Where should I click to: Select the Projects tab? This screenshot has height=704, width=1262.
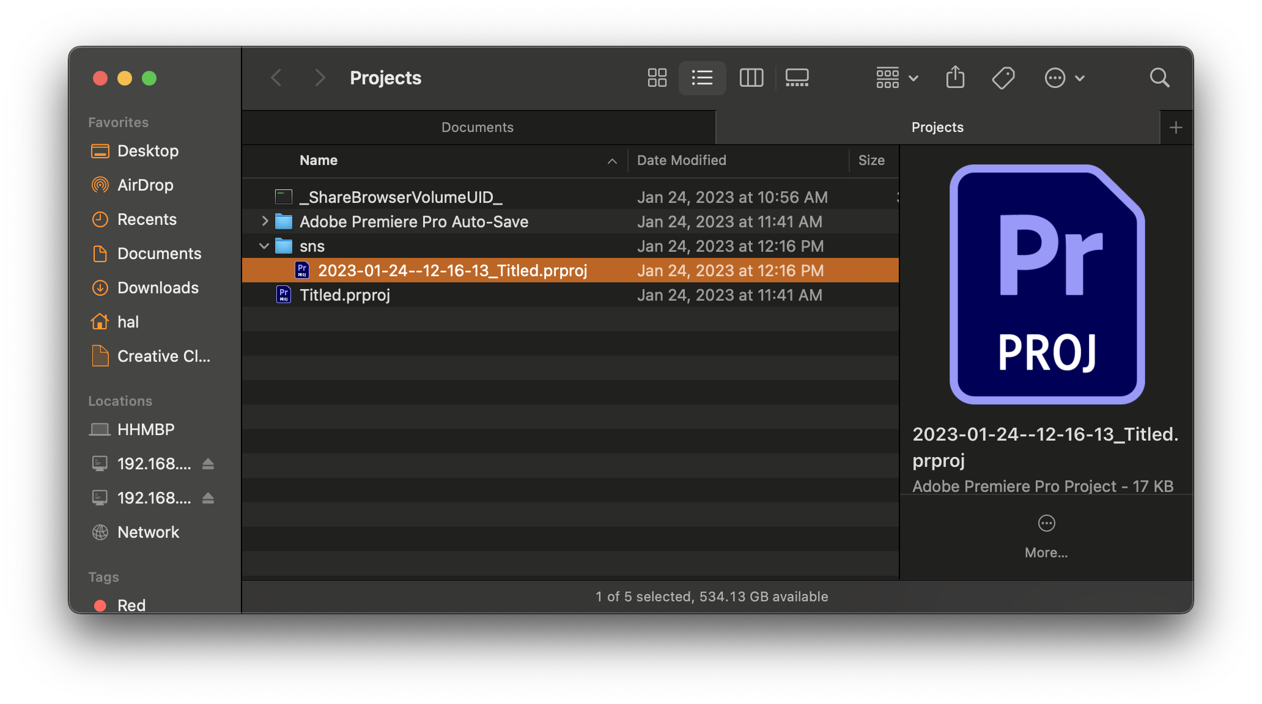click(x=937, y=127)
